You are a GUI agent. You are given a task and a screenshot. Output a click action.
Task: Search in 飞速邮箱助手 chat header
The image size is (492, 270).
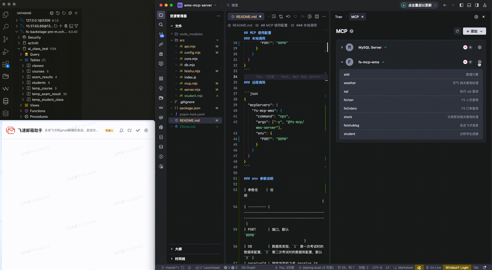click(121, 130)
